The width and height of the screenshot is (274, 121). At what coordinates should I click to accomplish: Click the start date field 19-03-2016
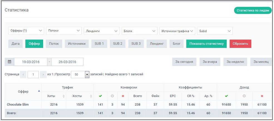tap(31, 62)
